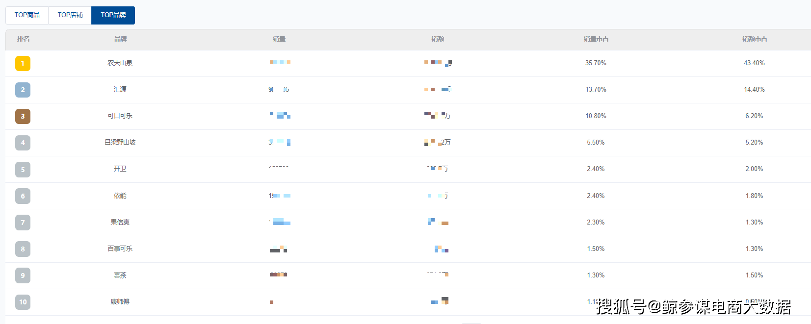Select brand name 喜茶

(120, 275)
